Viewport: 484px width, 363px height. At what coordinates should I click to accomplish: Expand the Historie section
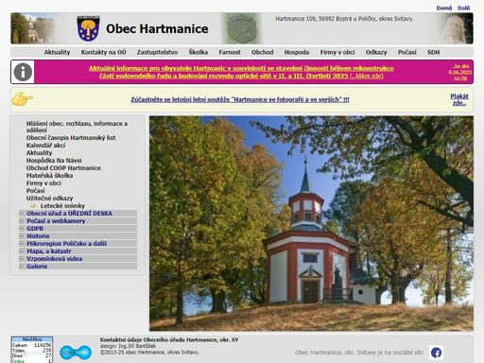[78, 236]
